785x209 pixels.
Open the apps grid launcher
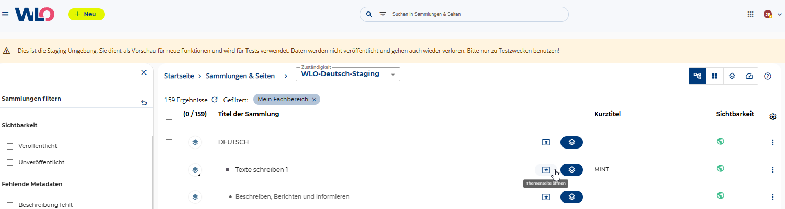click(750, 14)
